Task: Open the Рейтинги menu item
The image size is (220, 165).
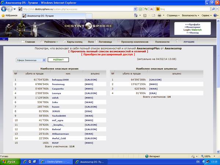Action: [x=49, y=42]
